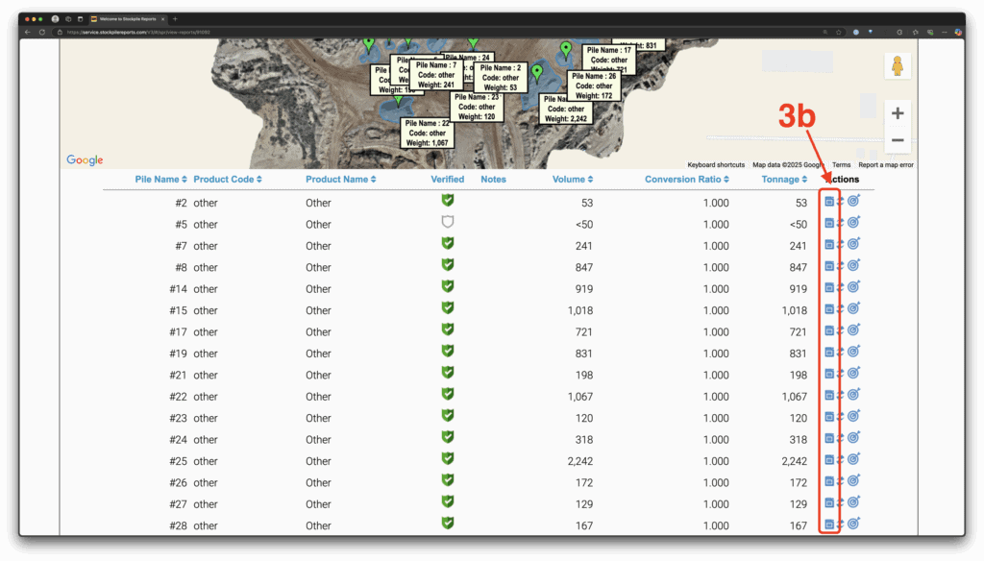Click the target icon for pile #28
This screenshot has width=984, height=561.
(x=853, y=524)
